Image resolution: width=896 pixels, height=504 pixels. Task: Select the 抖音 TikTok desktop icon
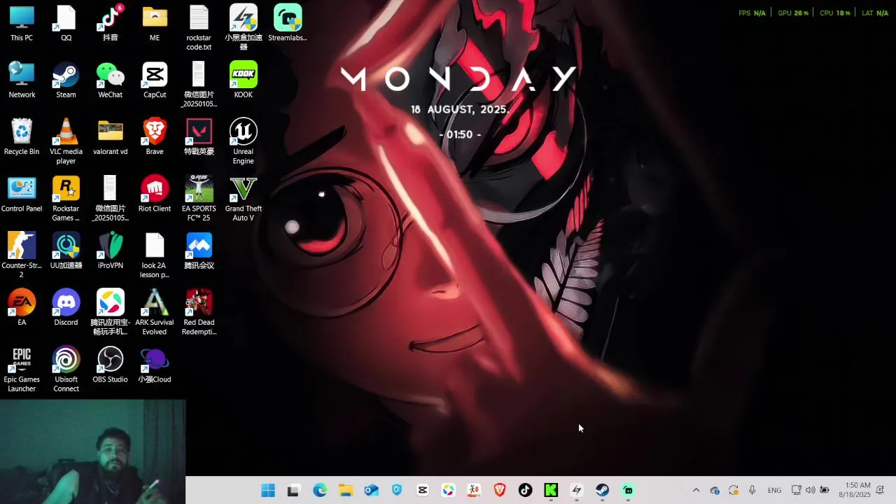pyautogui.click(x=111, y=24)
